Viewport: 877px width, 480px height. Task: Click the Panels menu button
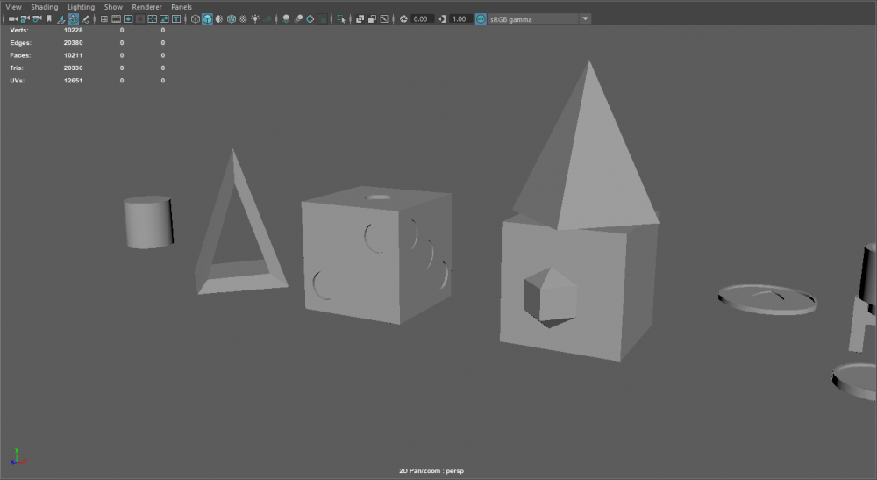tap(181, 7)
